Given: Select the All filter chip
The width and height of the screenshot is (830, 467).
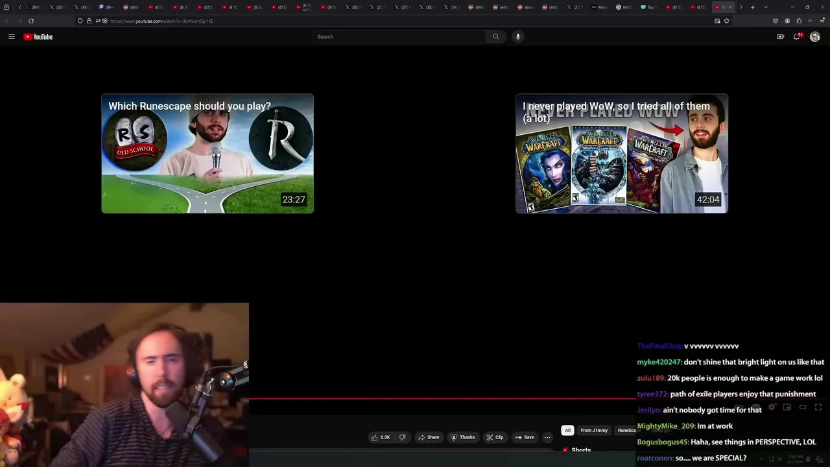Looking at the screenshot, I should pos(567,430).
